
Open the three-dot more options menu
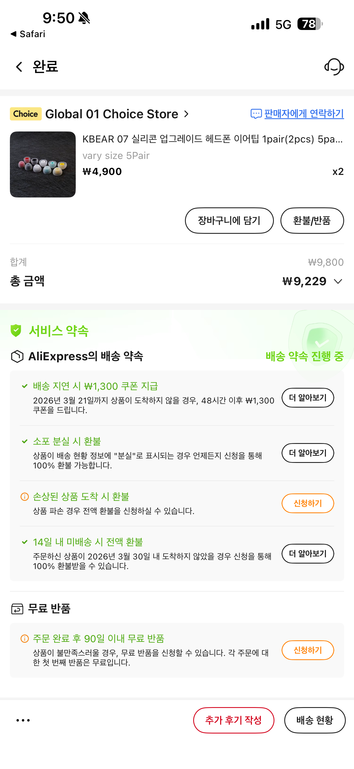point(23,720)
